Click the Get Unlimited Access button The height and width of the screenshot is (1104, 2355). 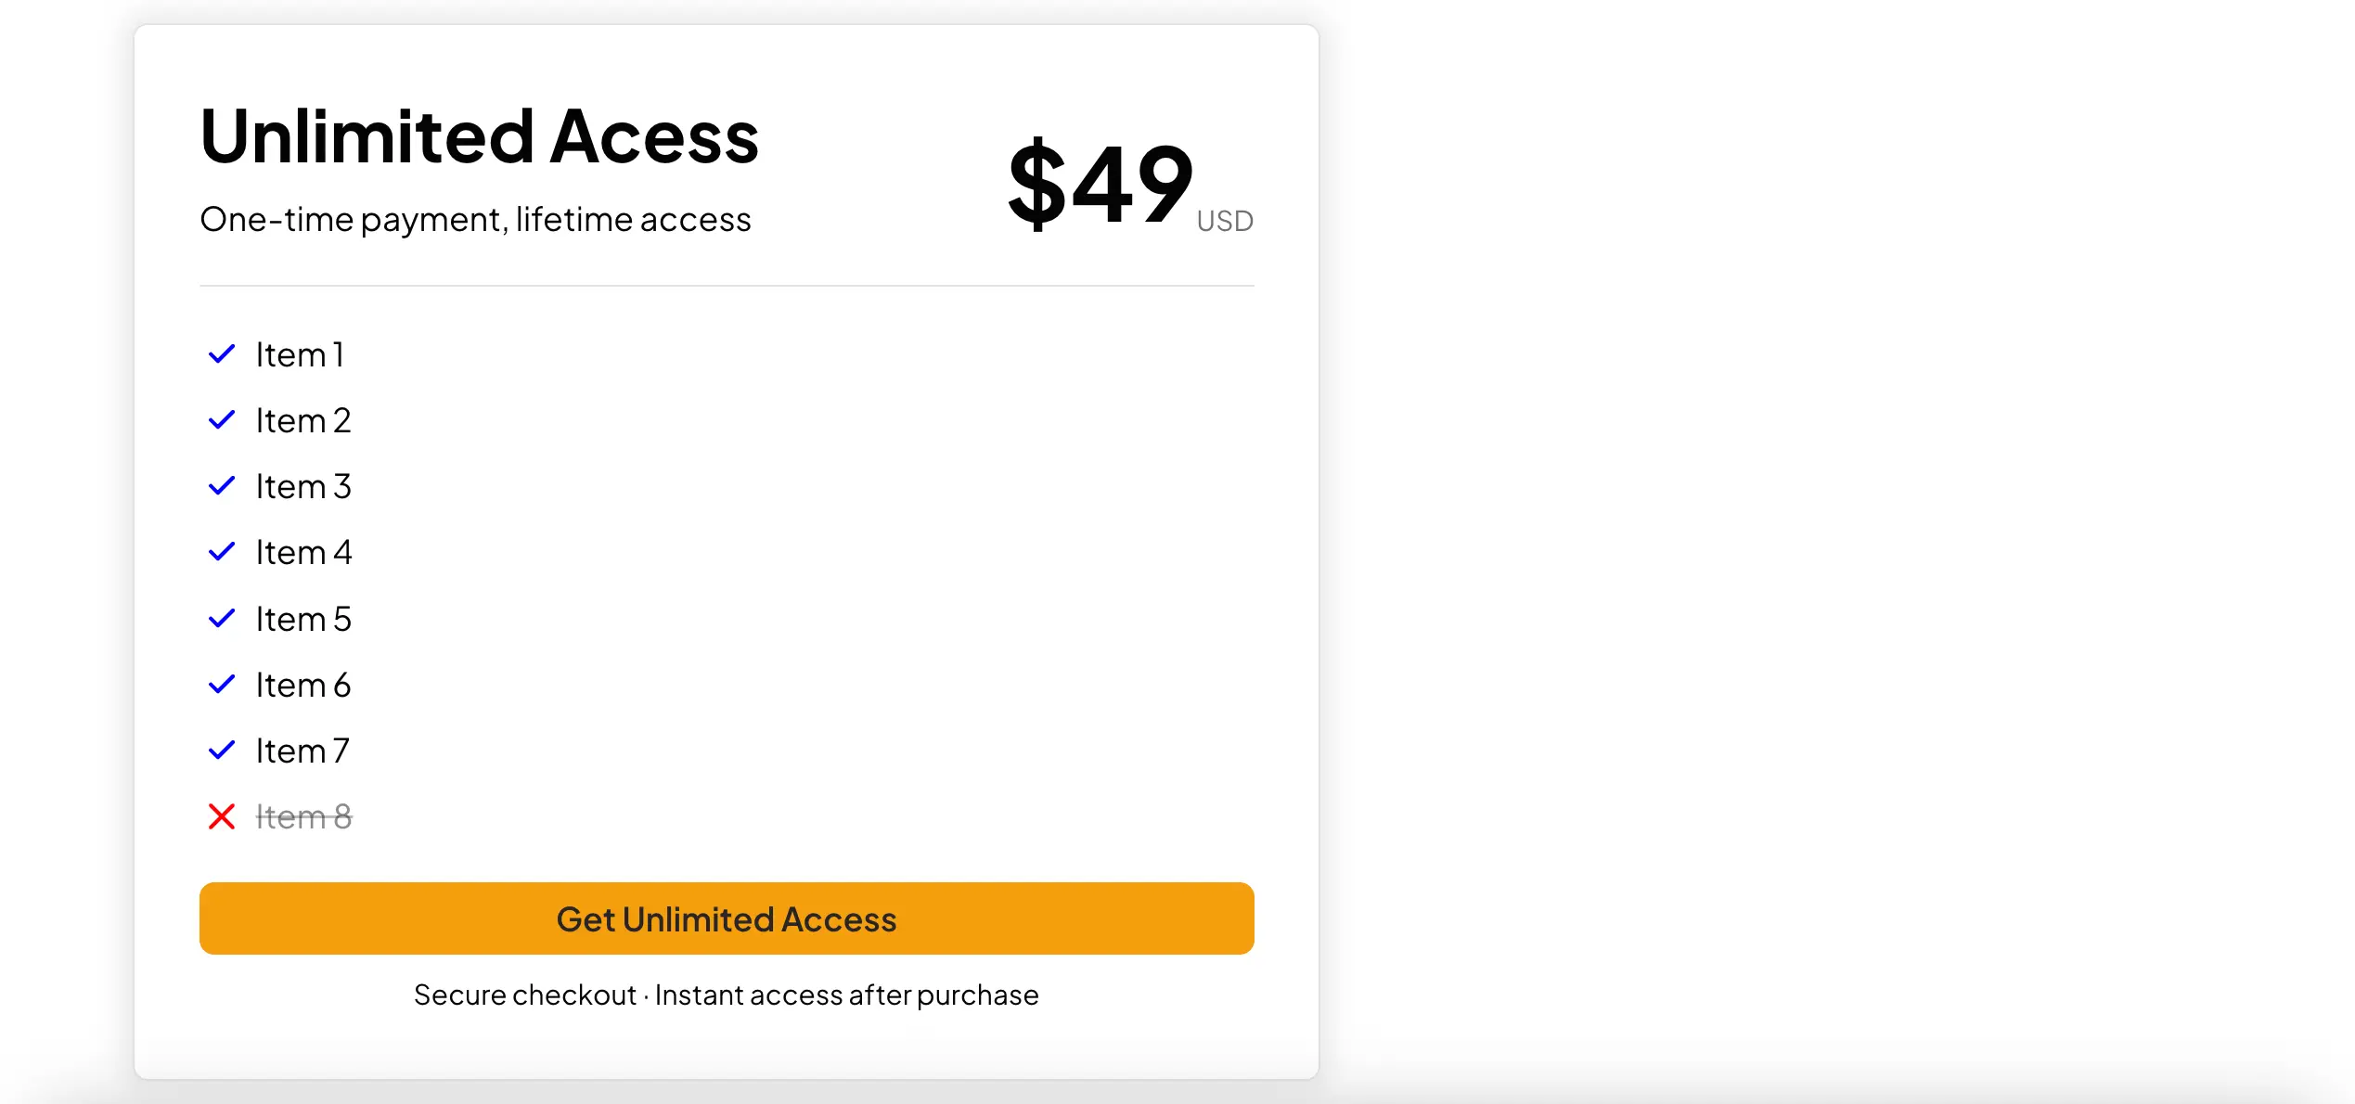tap(727, 918)
